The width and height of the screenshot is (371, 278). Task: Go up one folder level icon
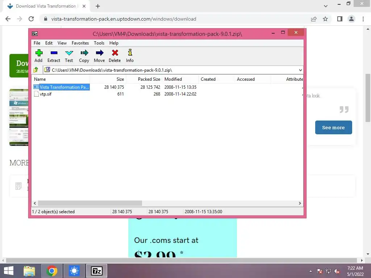(36, 70)
